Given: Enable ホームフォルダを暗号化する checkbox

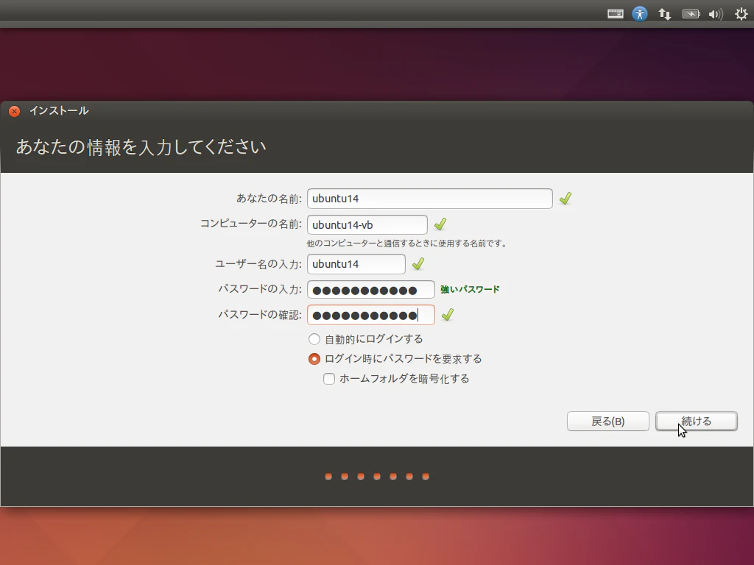Looking at the screenshot, I should (x=329, y=379).
